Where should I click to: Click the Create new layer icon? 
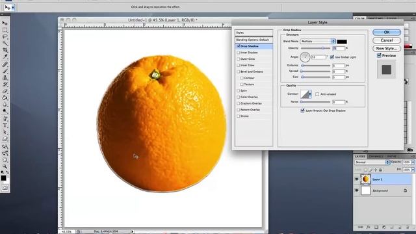pyautogui.click(x=400, y=227)
